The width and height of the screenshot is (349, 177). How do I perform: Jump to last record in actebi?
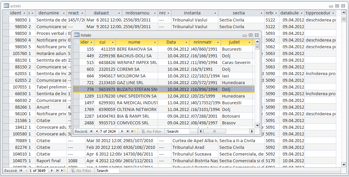coord(57,171)
